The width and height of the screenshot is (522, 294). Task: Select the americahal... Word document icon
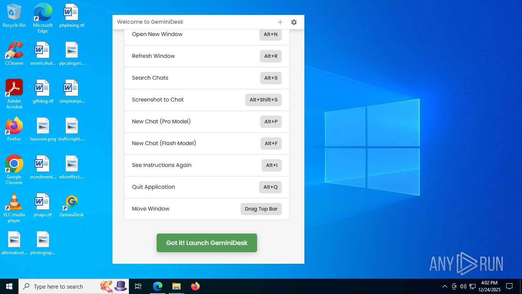[x=43, y=54]
